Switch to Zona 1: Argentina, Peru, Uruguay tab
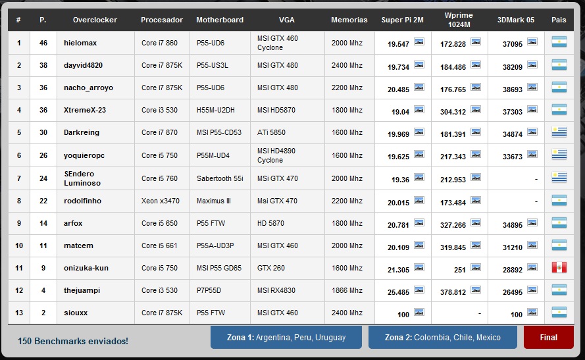 [286, 337]
